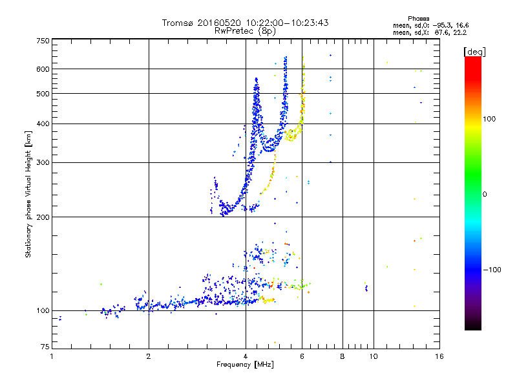Click the y-axis tick label '400'
The width and height of the screenshot is (517, 388).
tap(43, 124)
